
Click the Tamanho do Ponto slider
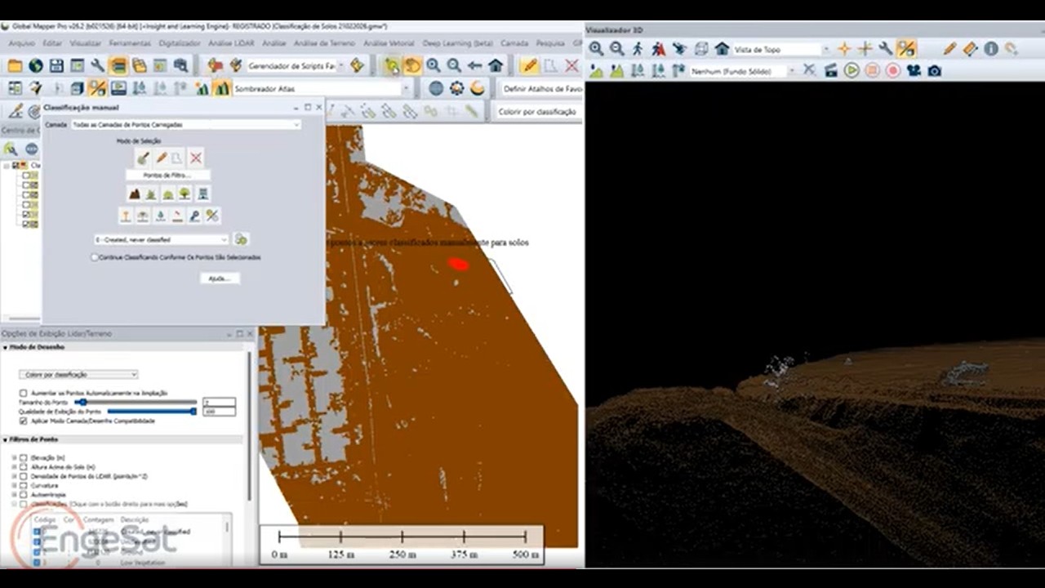136,403
